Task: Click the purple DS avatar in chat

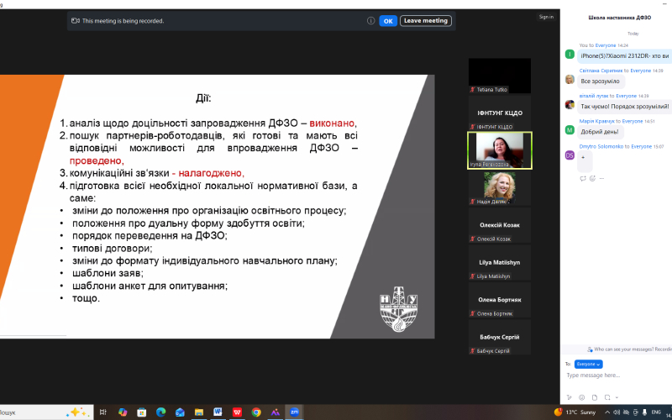Action: (570, 155)
